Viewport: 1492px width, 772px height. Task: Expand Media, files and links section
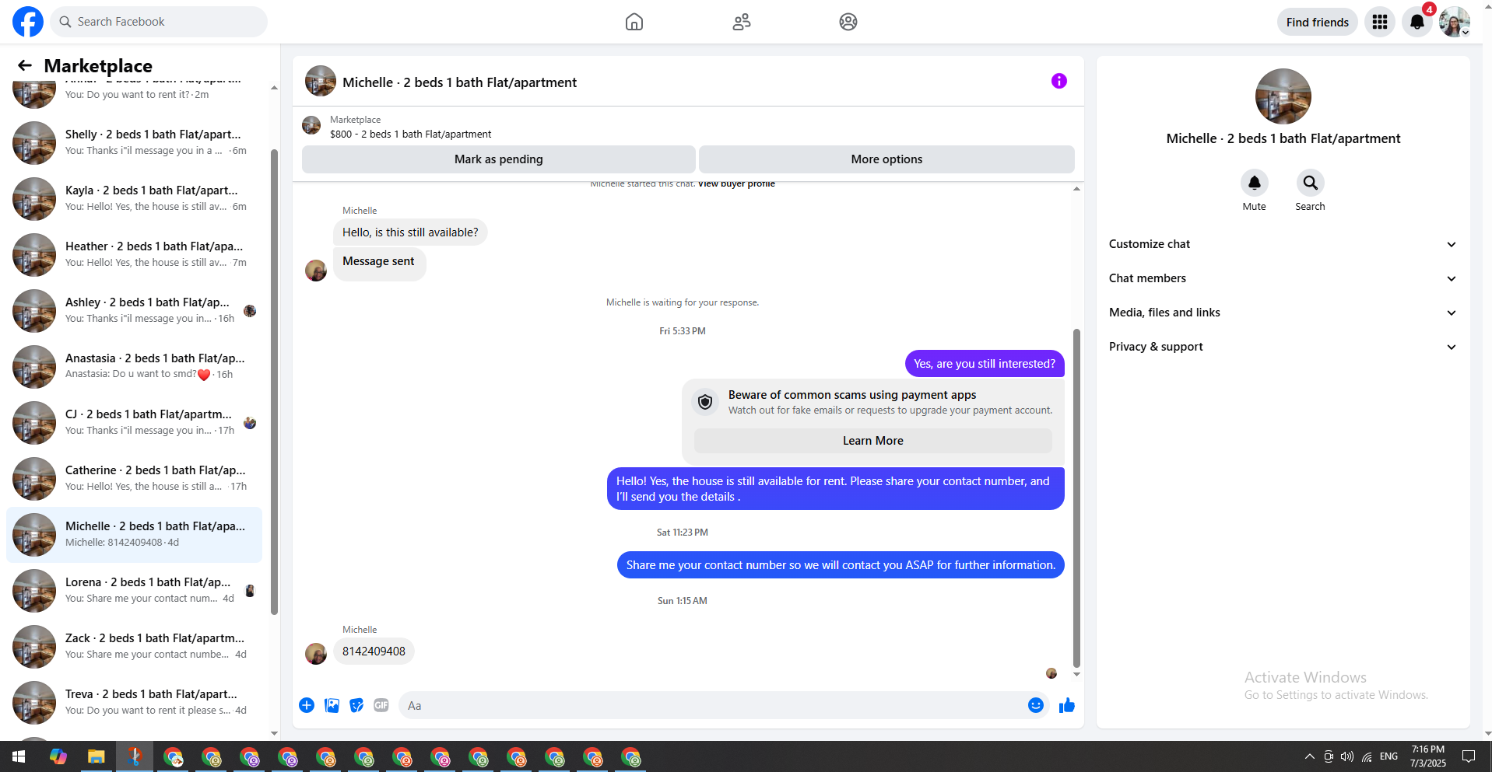click(1283, 313)
